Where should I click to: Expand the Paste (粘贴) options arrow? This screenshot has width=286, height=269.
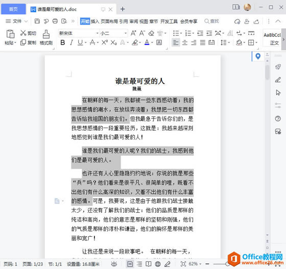click(x=15, y=43)
